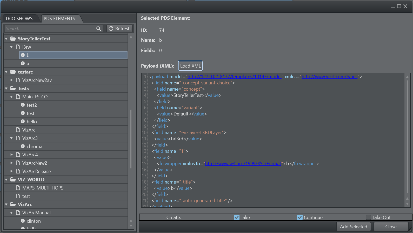Click the info icon beside clinton
This screenshot has width=413, height=233.
(x=23, y=221)
